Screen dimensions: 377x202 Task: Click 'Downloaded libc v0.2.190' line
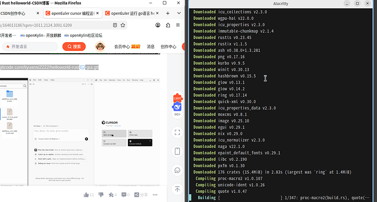click(x=220, y=159)
